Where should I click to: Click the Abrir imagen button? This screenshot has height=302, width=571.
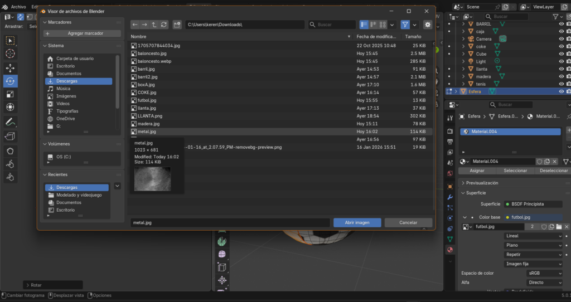[357, 222]
